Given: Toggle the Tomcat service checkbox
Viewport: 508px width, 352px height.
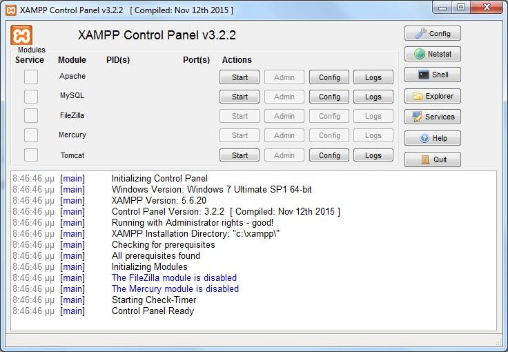Looking at the screenshot, I should (31, 155).
